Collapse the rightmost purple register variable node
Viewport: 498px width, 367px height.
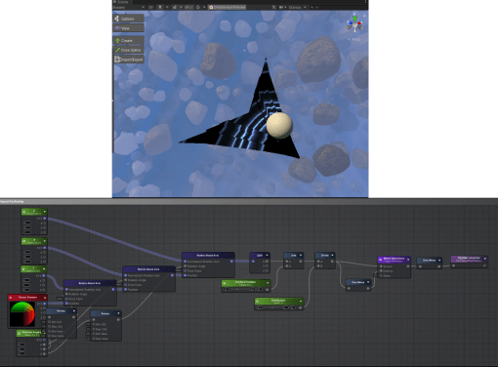coord(485,259)
